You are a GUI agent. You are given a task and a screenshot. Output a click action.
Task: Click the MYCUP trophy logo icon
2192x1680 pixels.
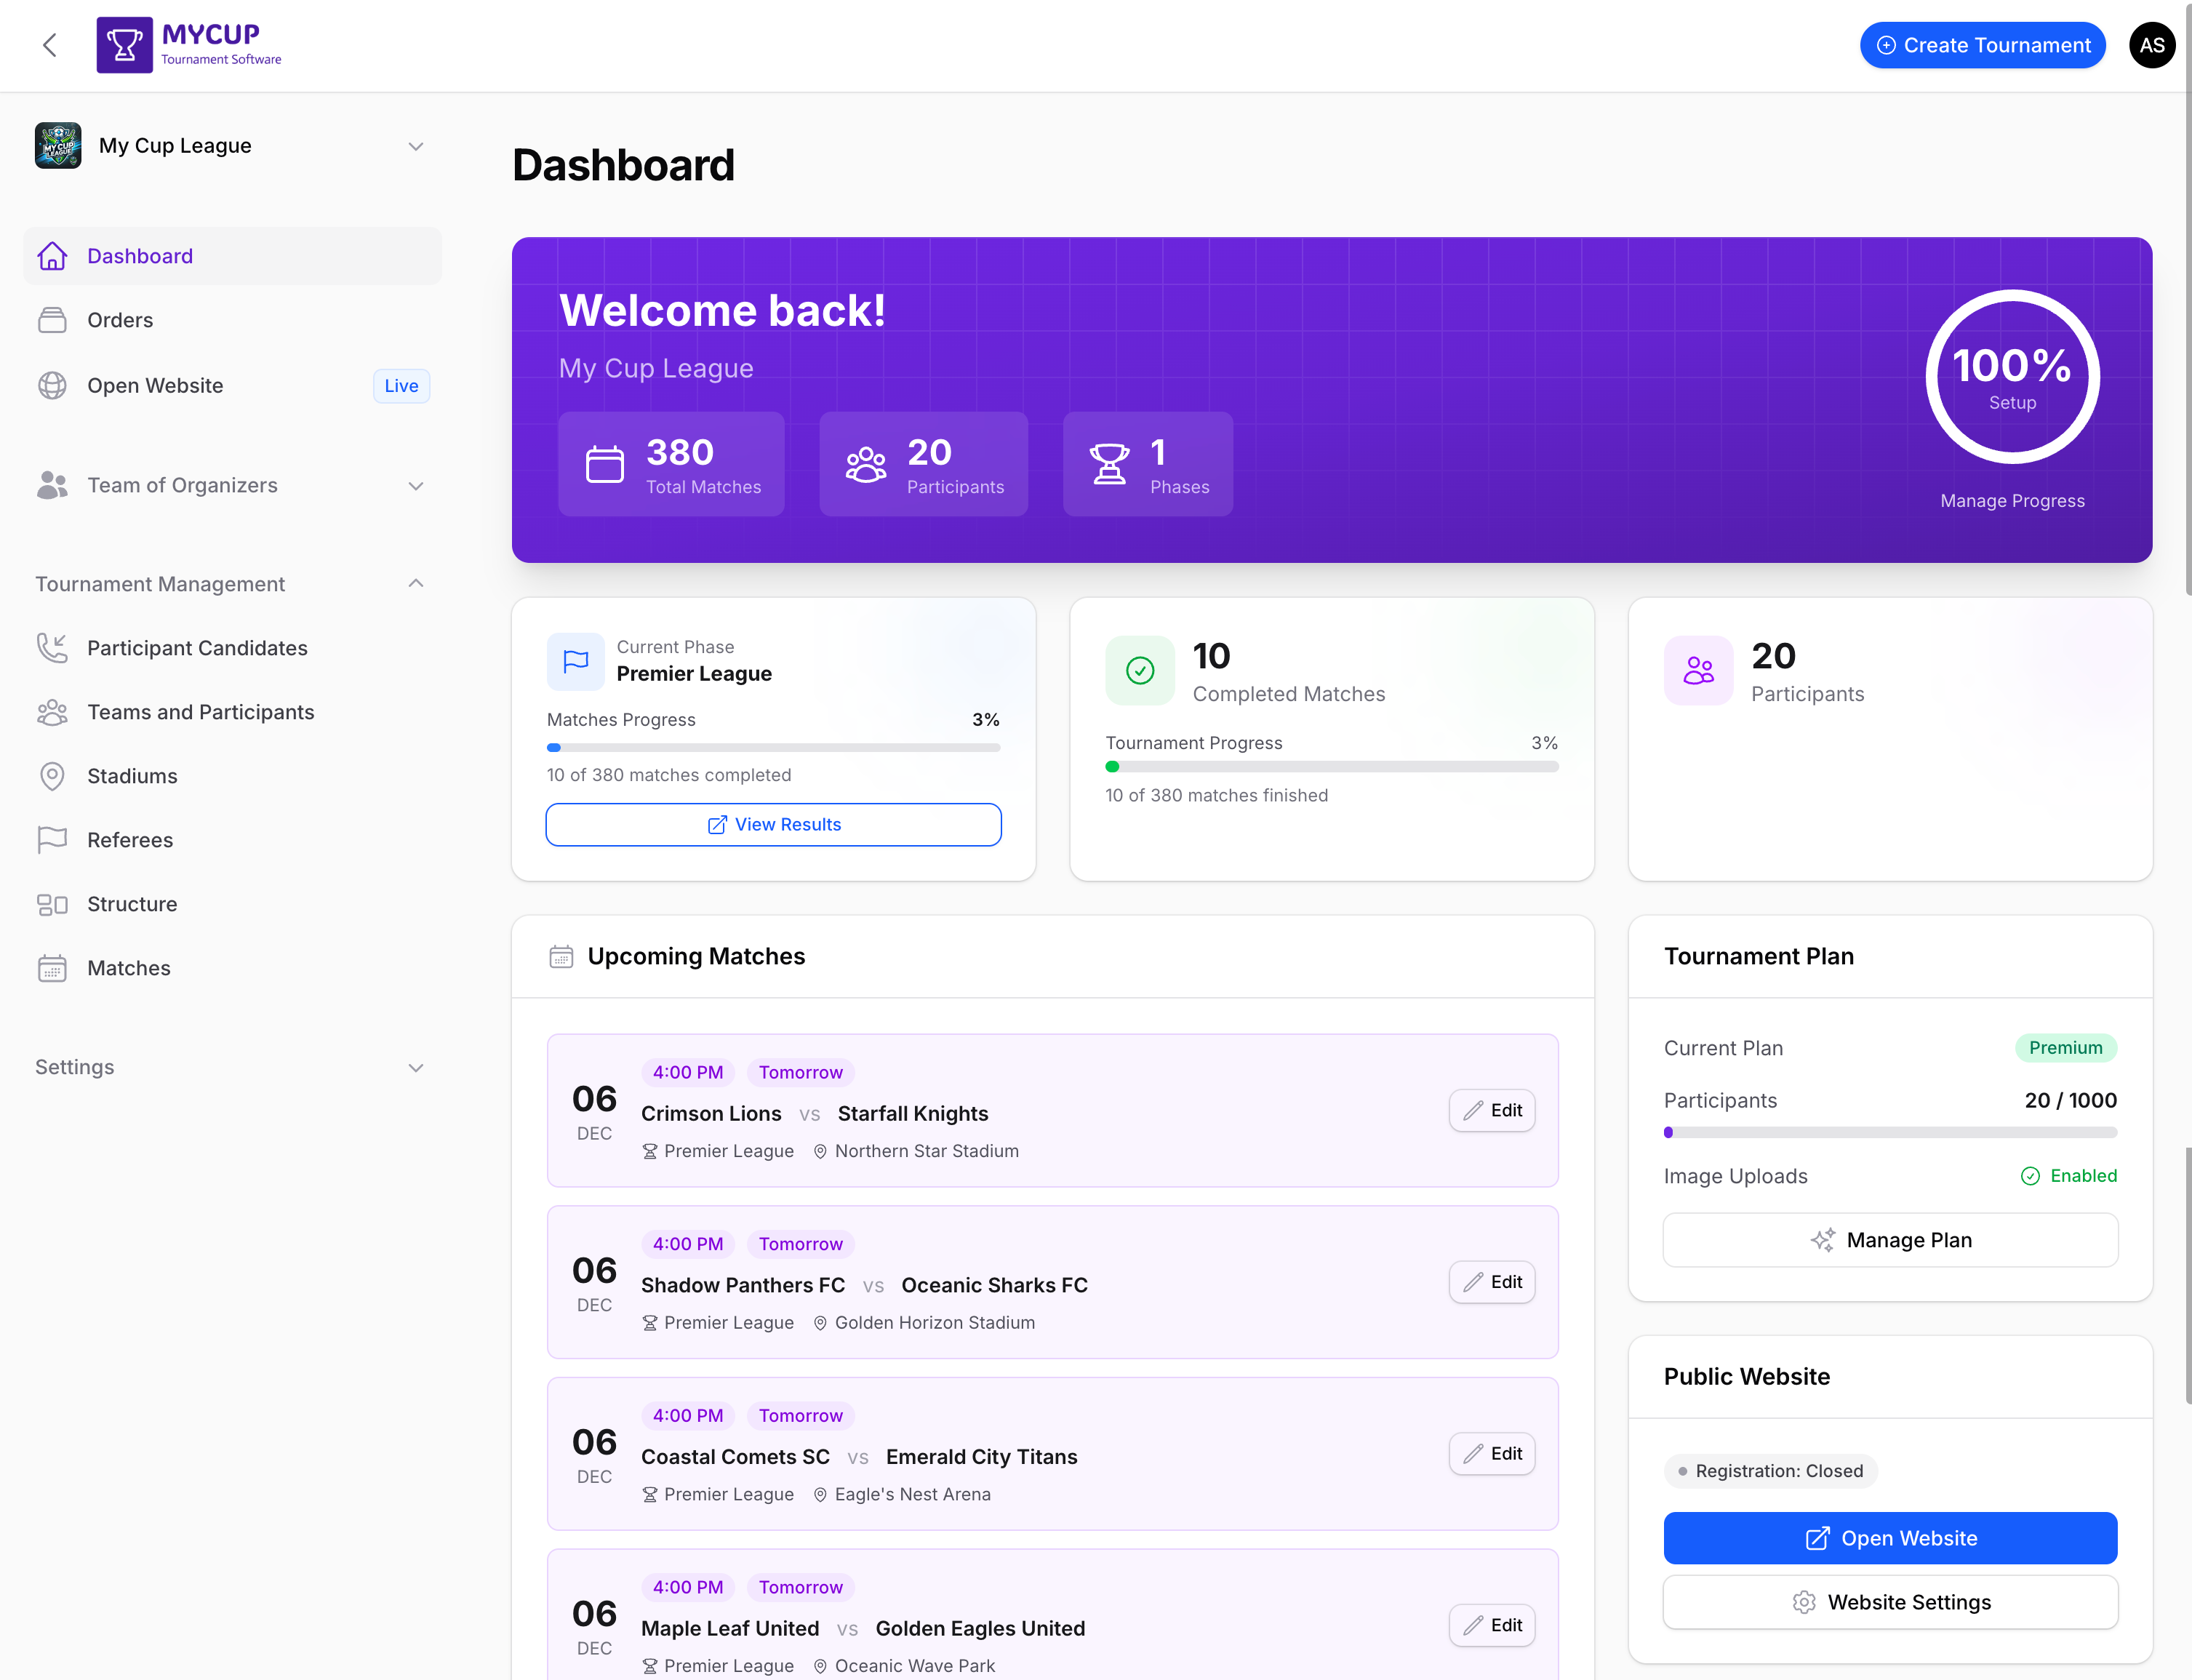[124, 45]
